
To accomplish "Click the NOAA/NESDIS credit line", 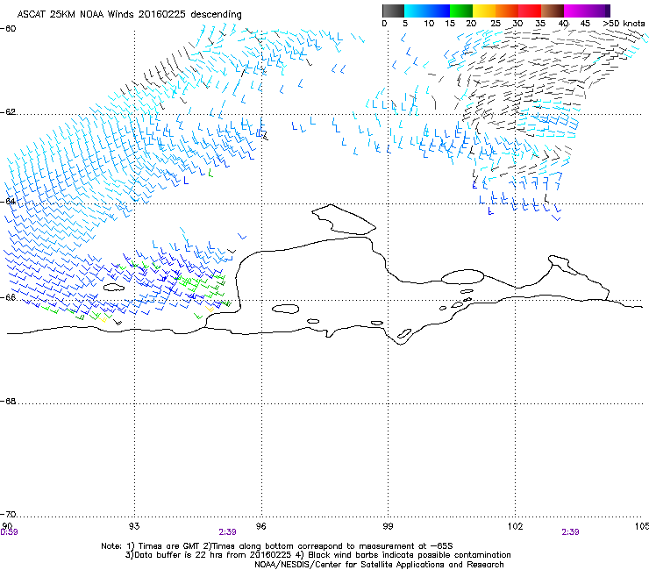I will pos(379,564).
